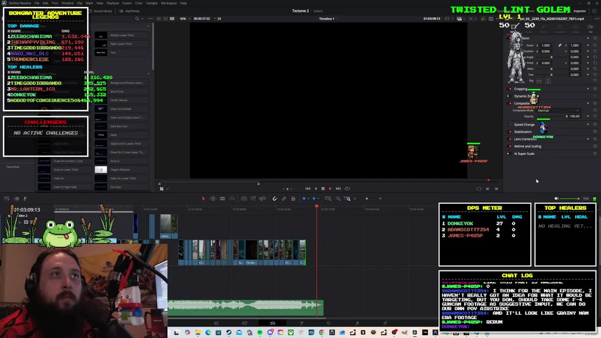Click the Flip vertical icon in Inspector
Viewport: 601px width, 338px height.
click(x=548, y=81)
